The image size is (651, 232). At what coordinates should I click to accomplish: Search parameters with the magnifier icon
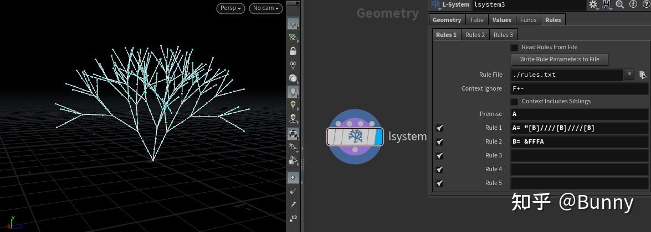620,5
